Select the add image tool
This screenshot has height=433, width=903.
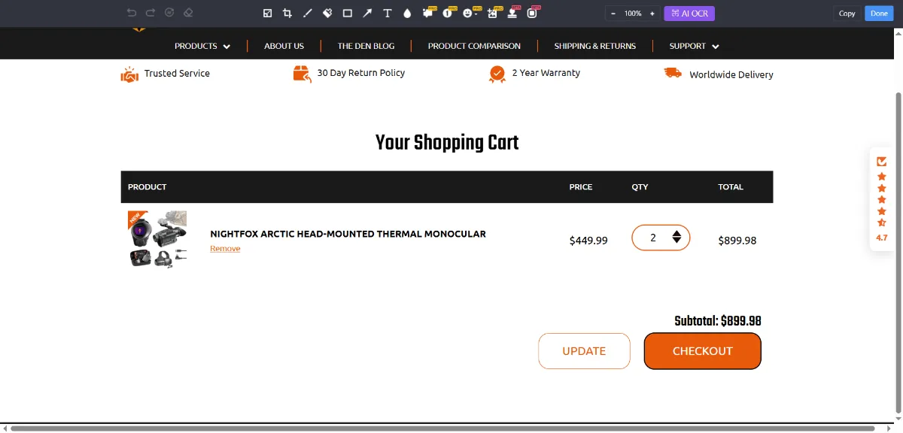pyautogui.click(x=492, y=13)
